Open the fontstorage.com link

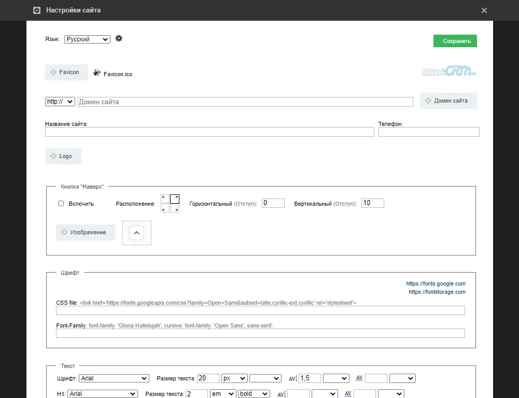(x=437, y=292)
